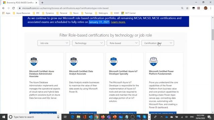Screen dimensions: 214x120
Task: Open Microsoft Edge from the taskbar
Action: click(x=73, y=117)
